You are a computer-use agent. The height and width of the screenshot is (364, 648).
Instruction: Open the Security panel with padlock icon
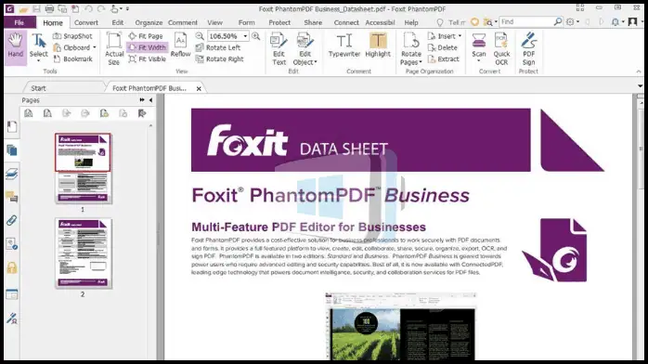[11, 267]
